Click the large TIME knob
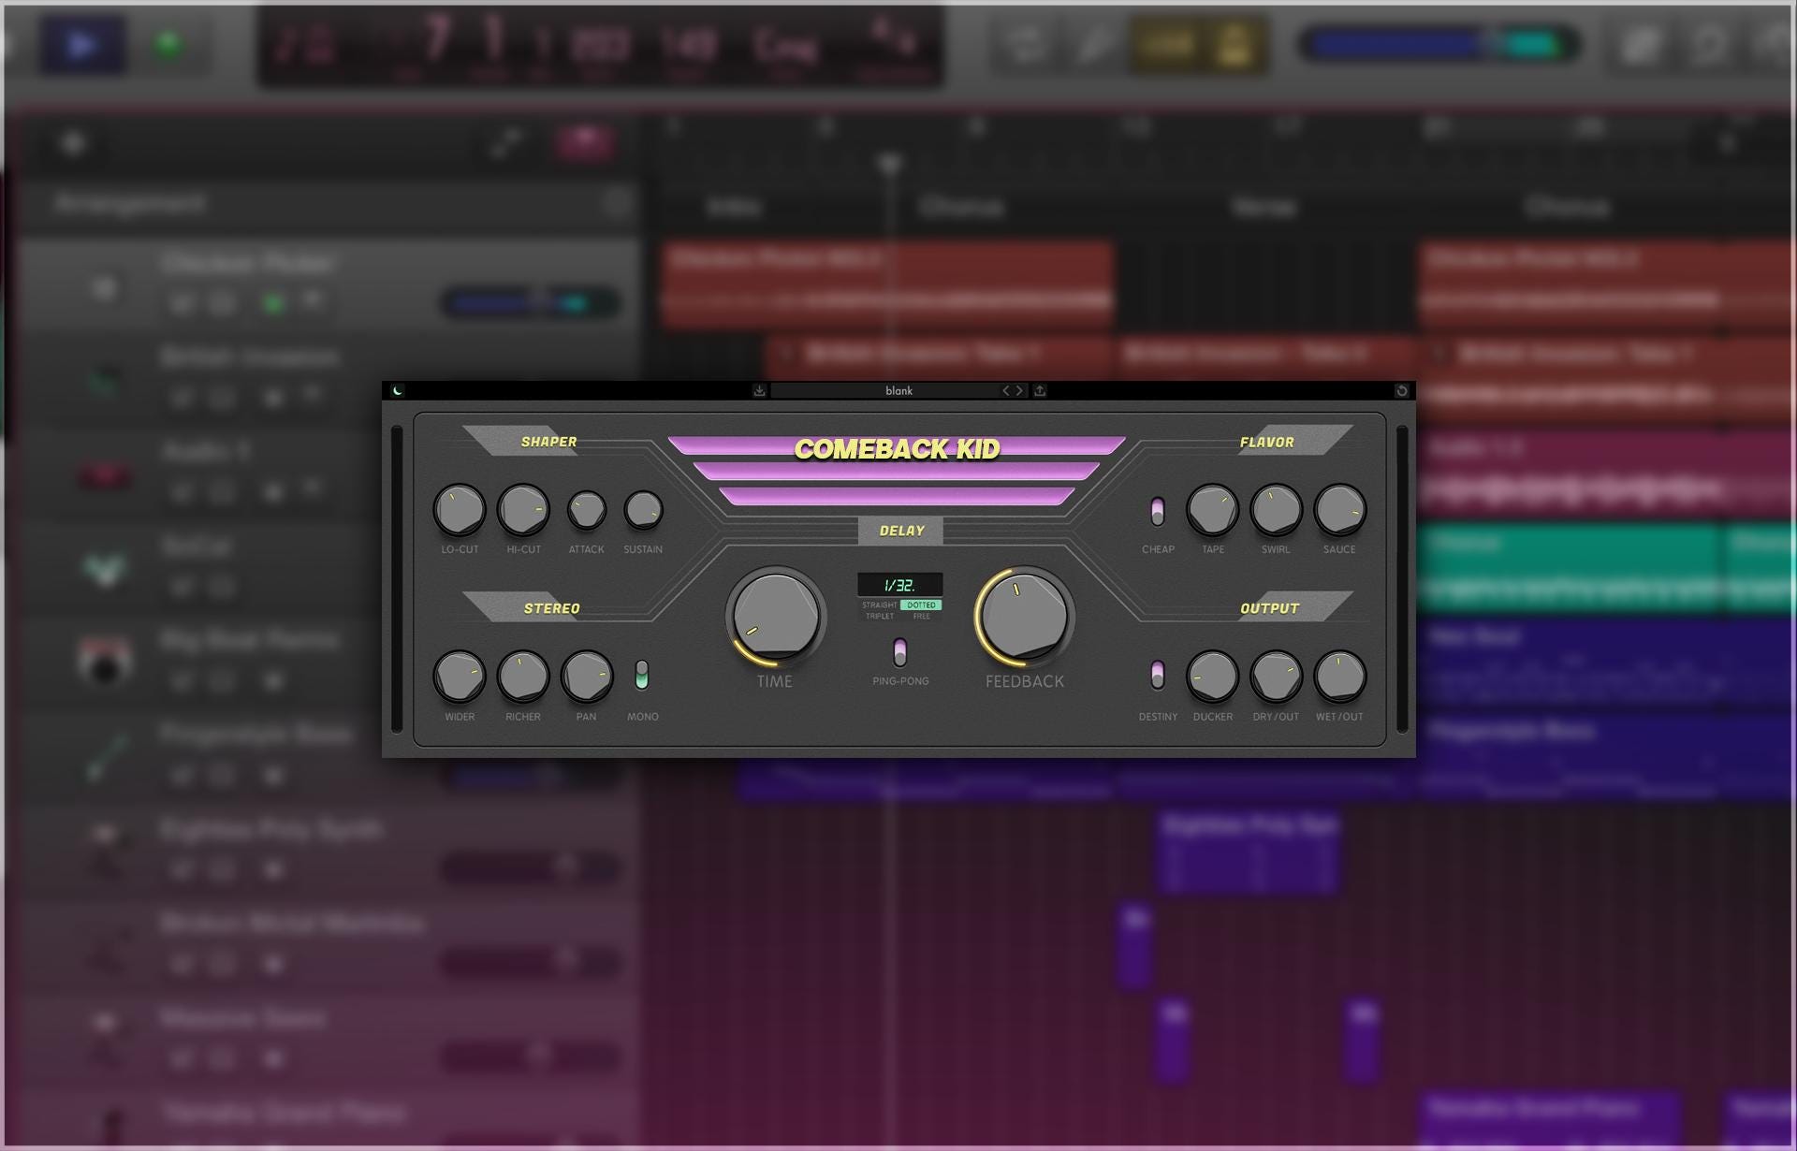The image size is (1797, 1151). pos(776,618)
